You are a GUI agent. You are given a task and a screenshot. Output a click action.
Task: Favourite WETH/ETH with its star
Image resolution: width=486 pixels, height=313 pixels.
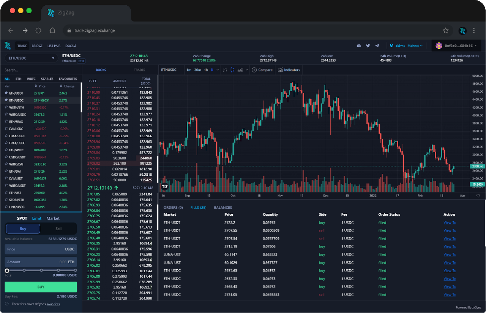(6, 107)
